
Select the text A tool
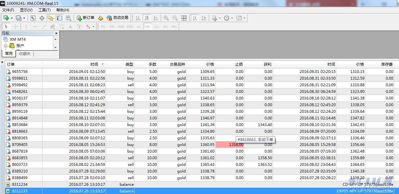coord(70,27)
